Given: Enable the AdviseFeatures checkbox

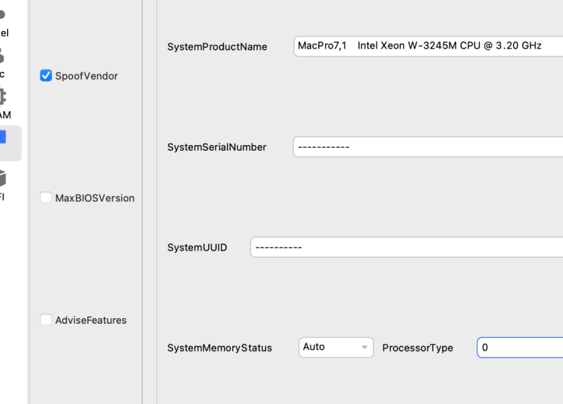Looking at the screenshot, I should 46,320.
